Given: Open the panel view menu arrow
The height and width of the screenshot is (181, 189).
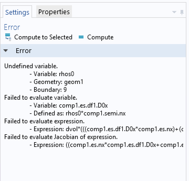Looking at the screenshot, I should coord(174,13).
